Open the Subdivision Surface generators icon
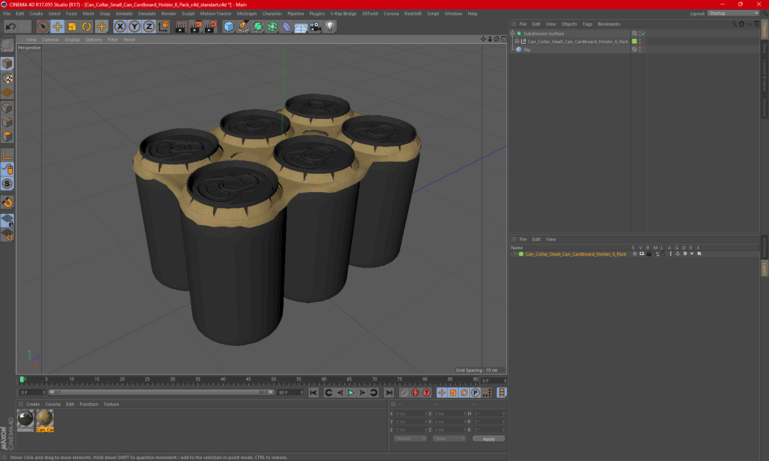 click(258, 27)
